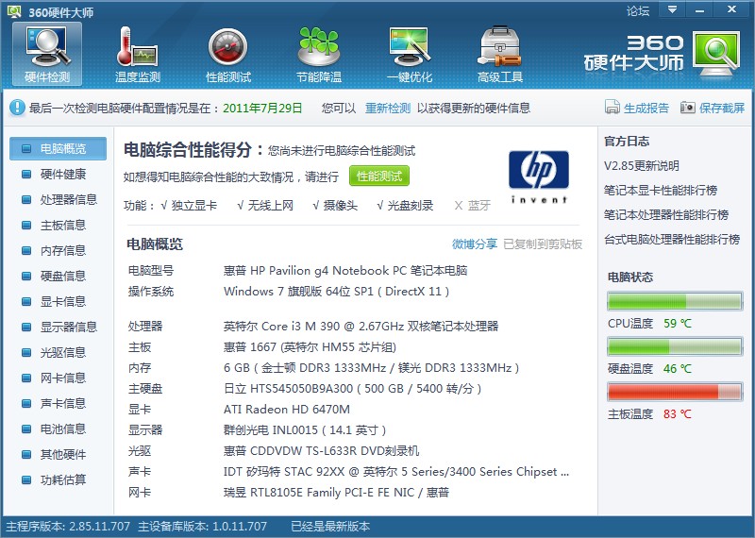
Task: Launch the 性能测试 gauge icon
Action: click(228, 54)
